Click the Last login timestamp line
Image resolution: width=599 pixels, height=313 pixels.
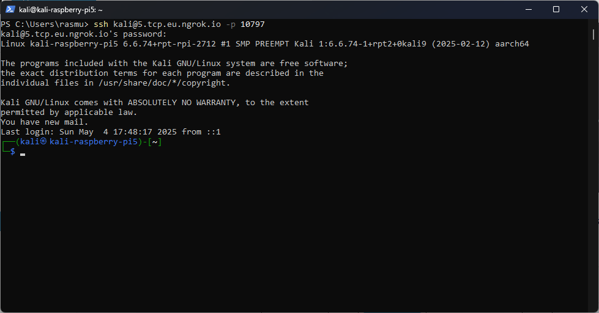tap(110, 132)
